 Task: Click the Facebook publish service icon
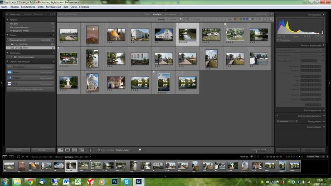click(10, 78)
